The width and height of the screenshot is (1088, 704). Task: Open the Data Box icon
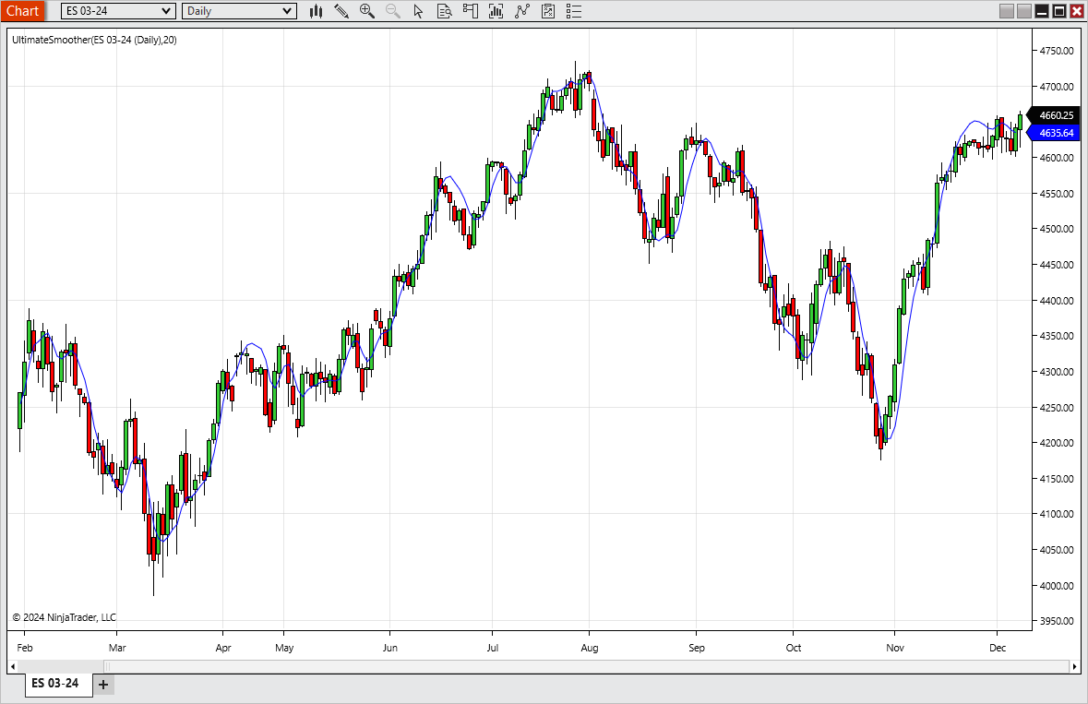click(x=444, y=11)
